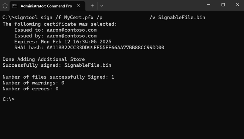The width and height of the screenshot is (244, 139).
Task: Select the Administrator: Command Prompt tab
Action: point(46,6)
